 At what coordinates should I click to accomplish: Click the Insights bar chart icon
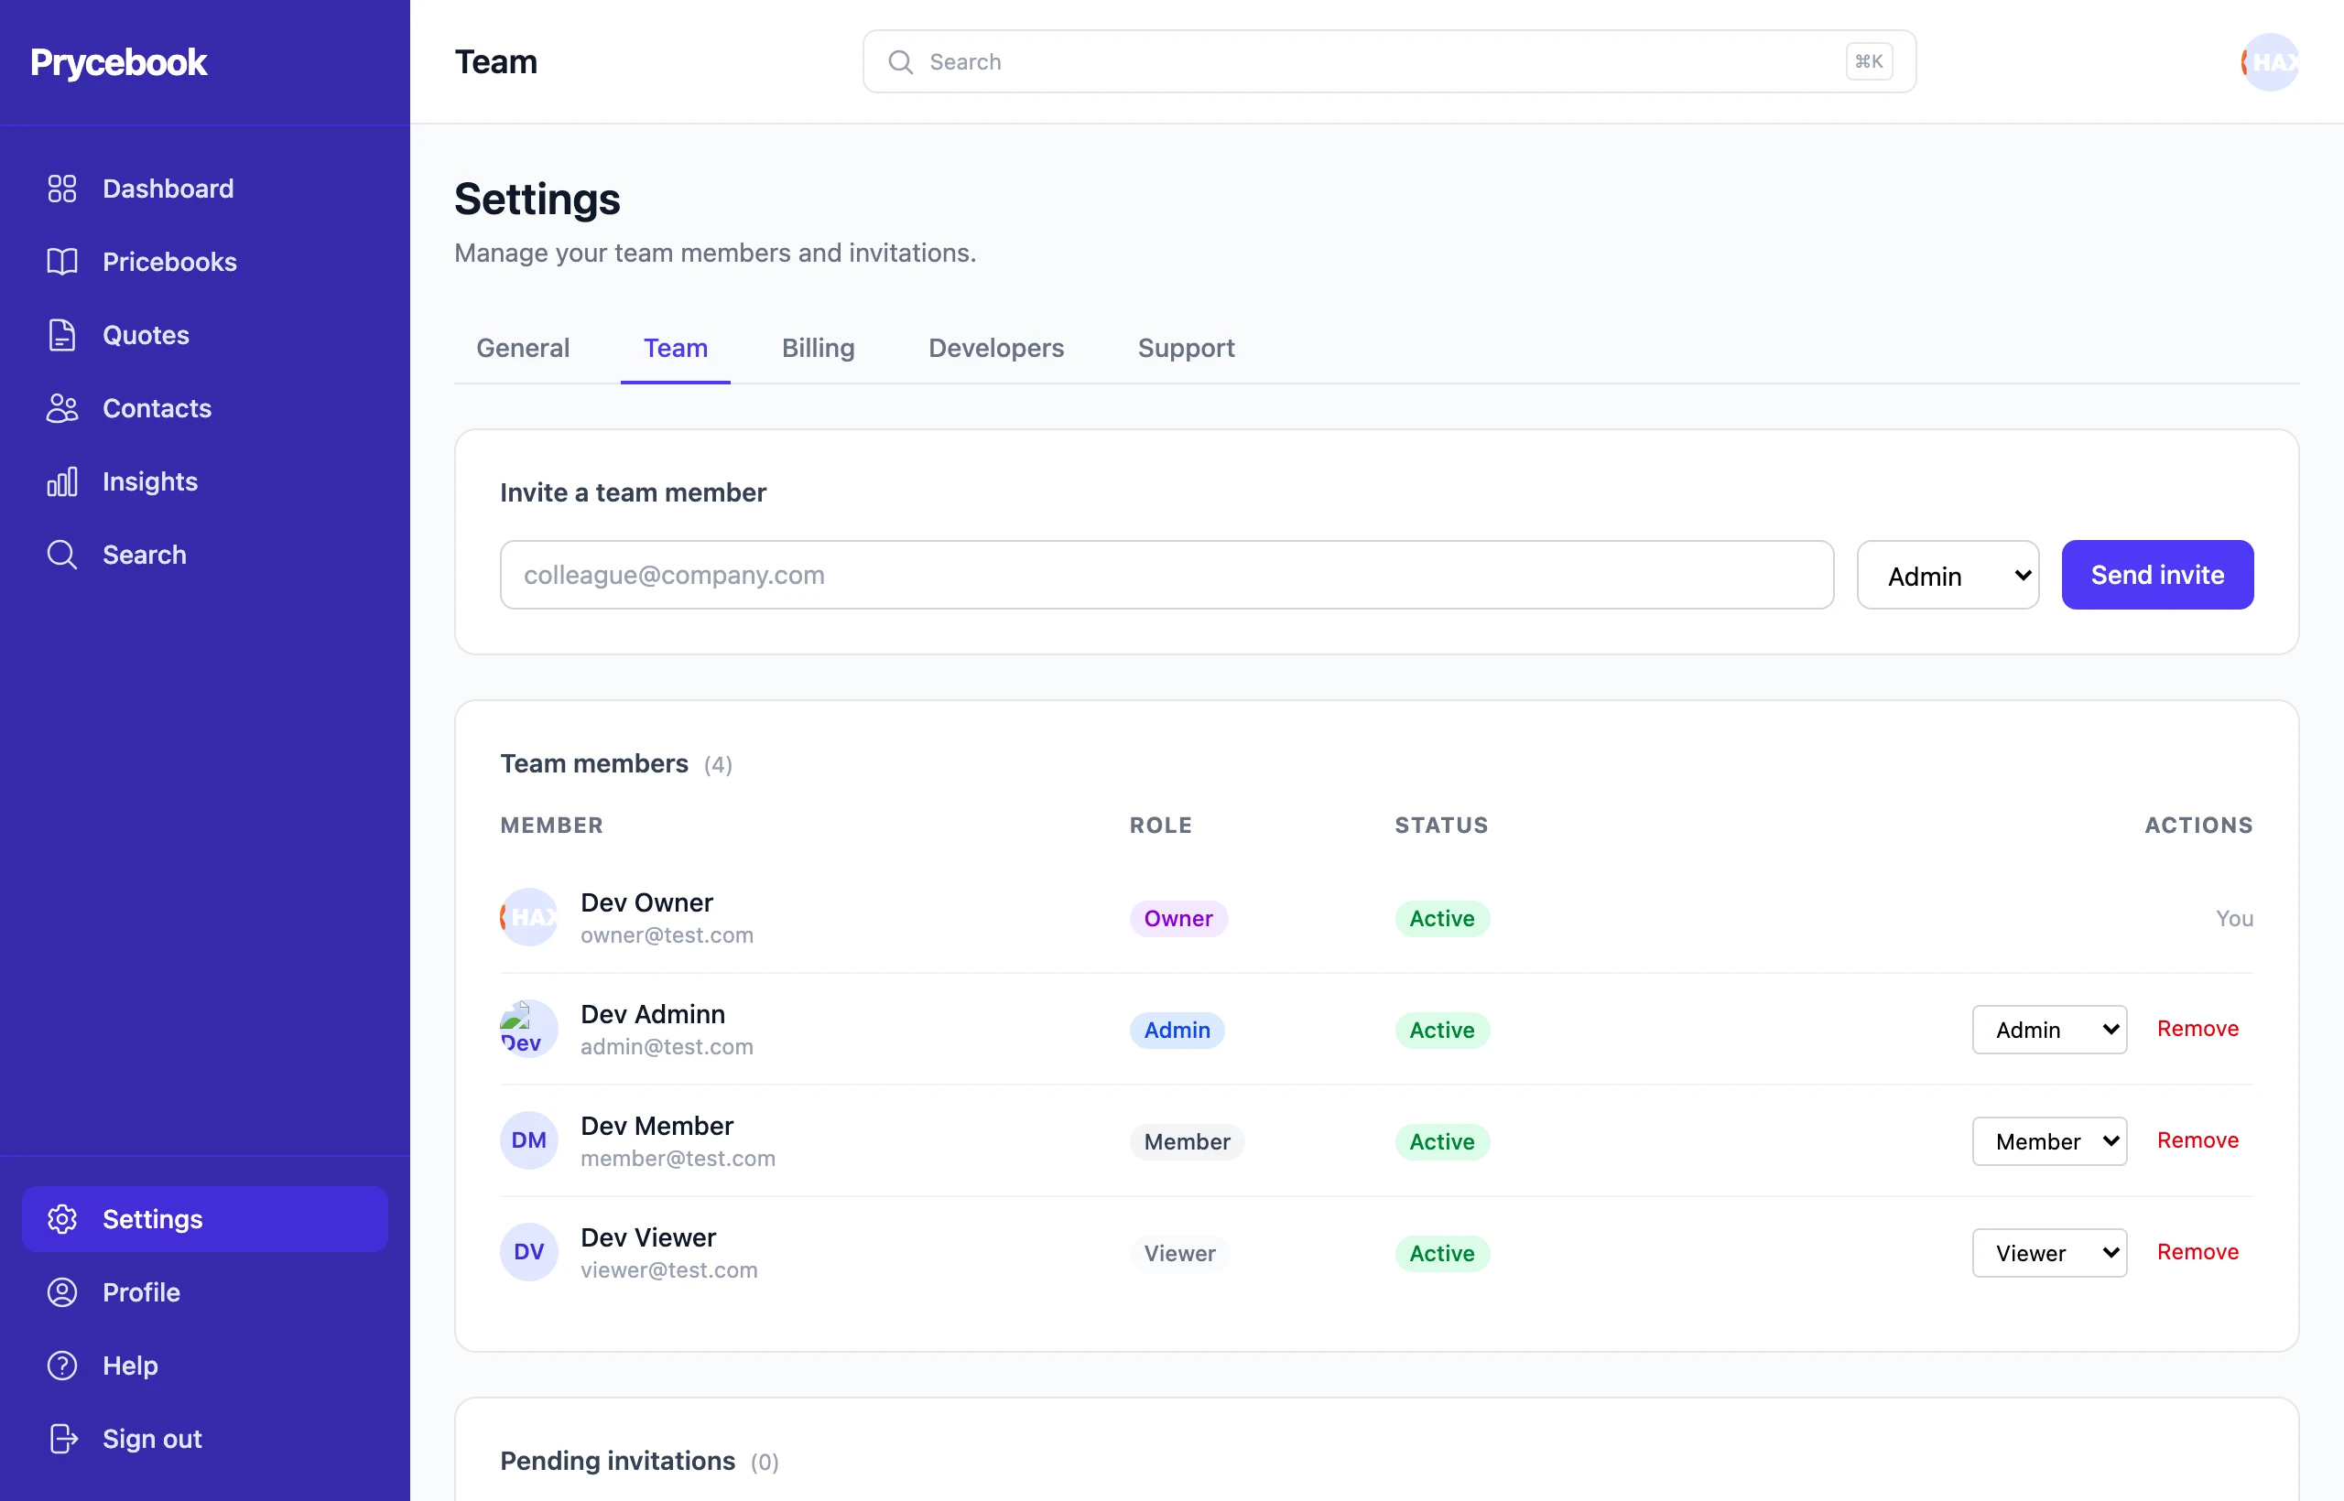pos(61,481)
